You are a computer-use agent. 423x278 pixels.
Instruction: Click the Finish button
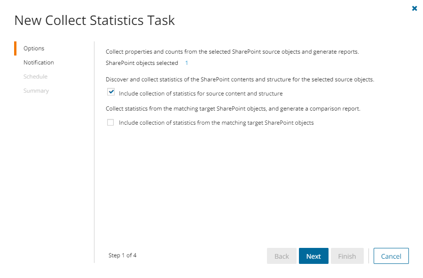click(x=347, y=256)
